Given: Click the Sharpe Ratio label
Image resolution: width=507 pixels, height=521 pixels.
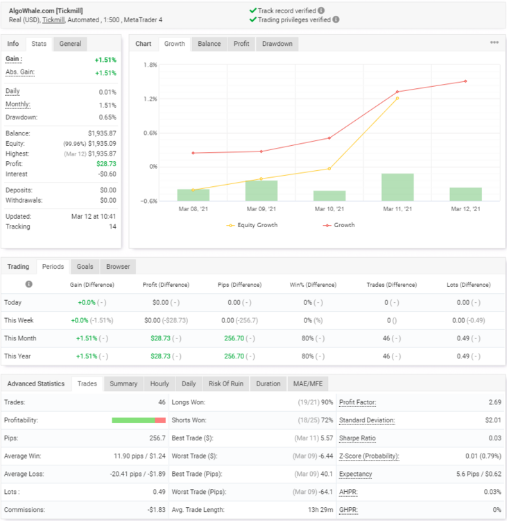Looking at the screenshot, I should [x=357, y=438].
